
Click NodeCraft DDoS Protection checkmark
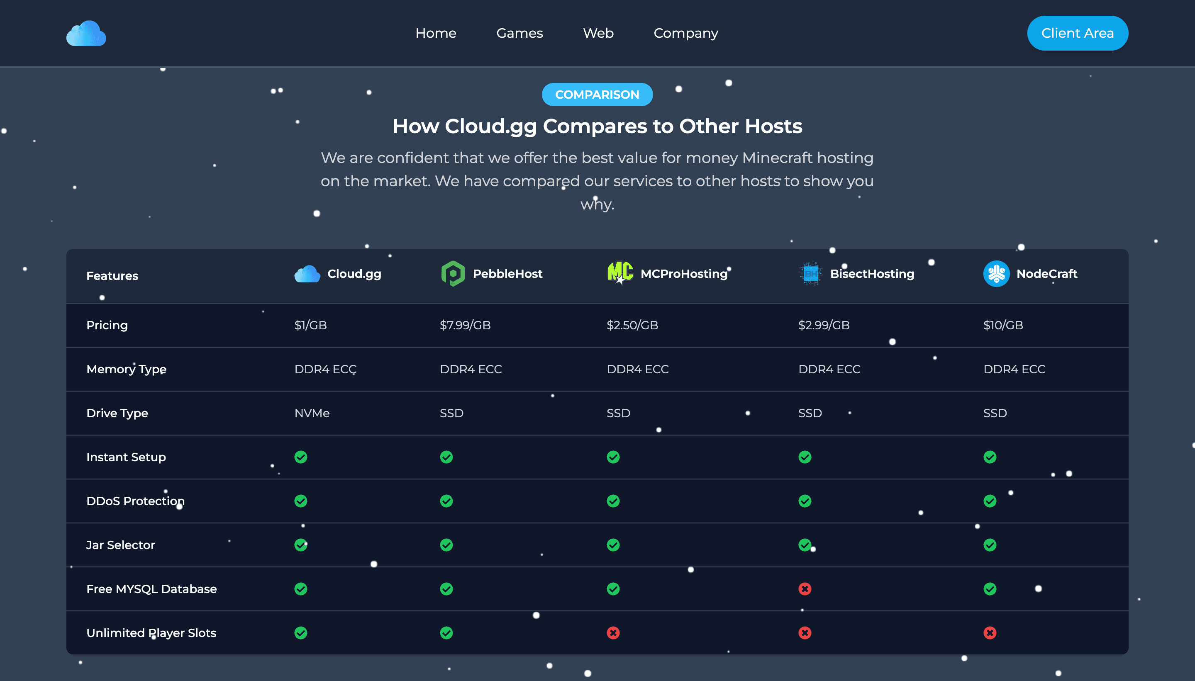click(x=990, y=501)
